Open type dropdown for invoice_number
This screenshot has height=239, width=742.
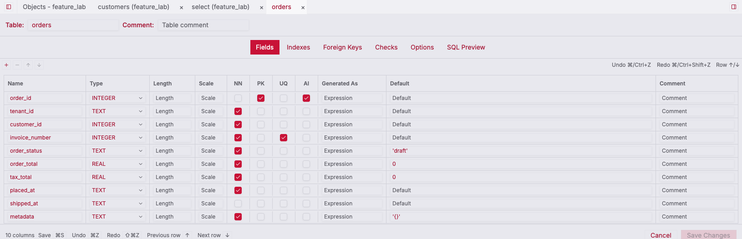coord(117,138)
